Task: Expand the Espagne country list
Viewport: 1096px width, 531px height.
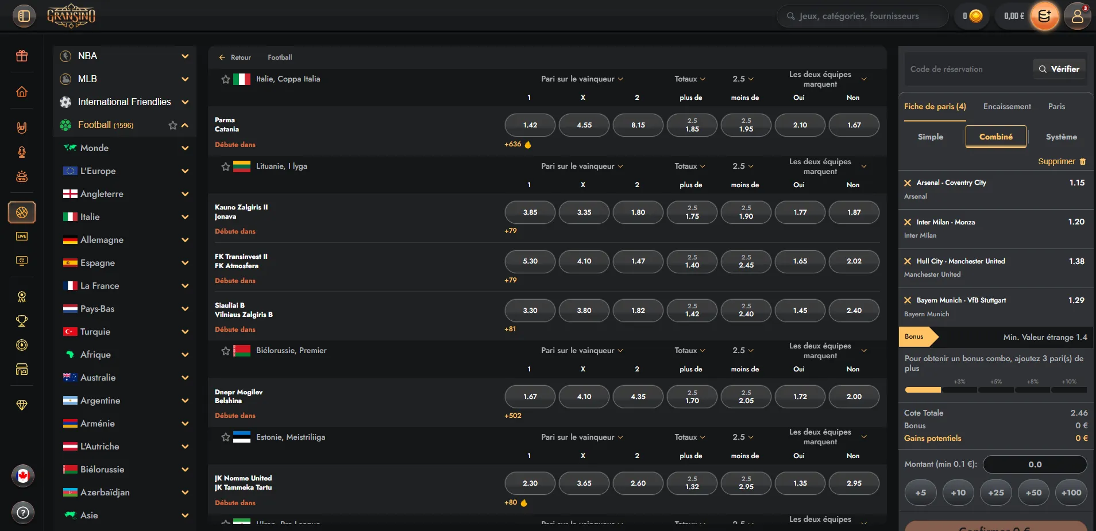Action: (185, 263)
